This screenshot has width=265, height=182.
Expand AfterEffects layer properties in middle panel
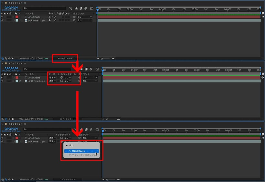14,78
